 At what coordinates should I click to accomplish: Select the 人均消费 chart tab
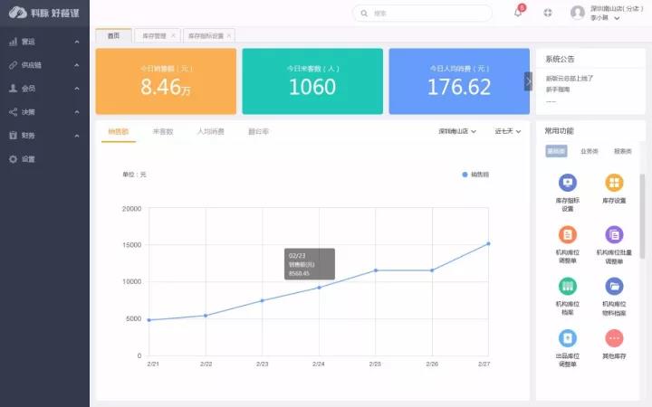coord(210,132)
